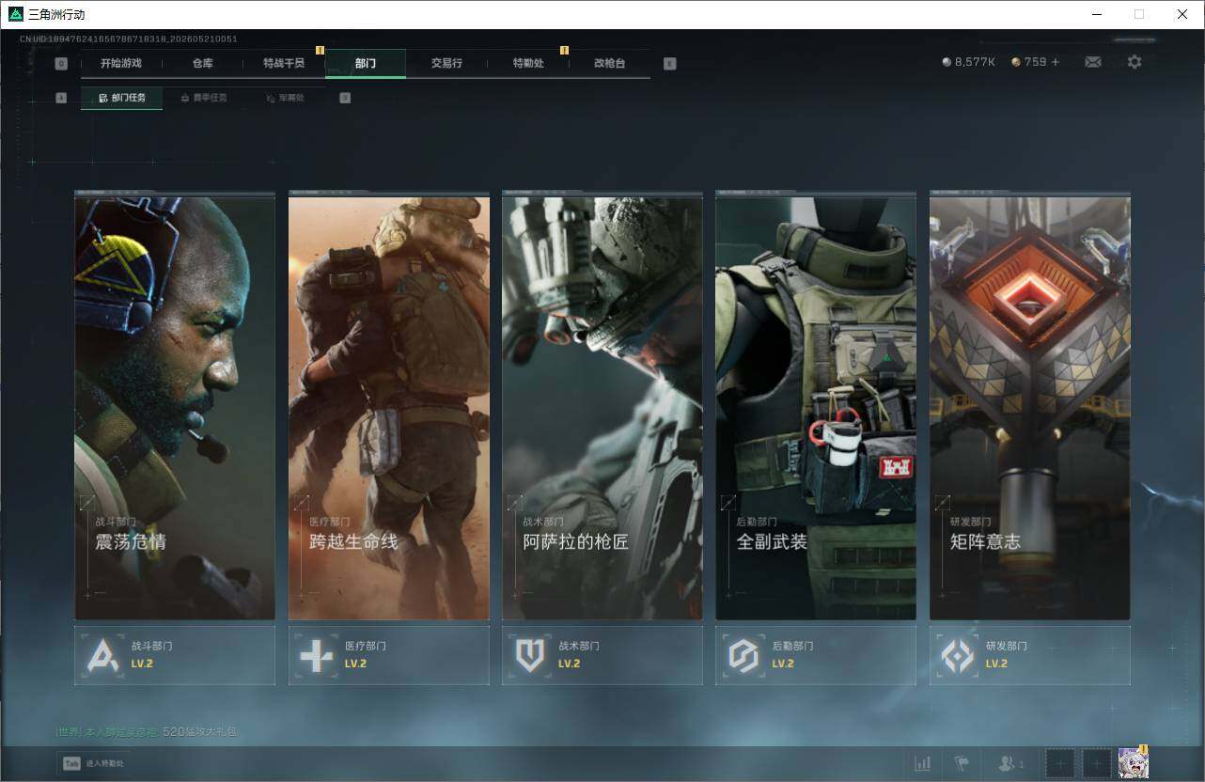Viewport: 1205px width, 782px height.
Task: Open the 阿萨拉的枪匠 mission card
Action: pyautogui.click(x=602, y=406)
